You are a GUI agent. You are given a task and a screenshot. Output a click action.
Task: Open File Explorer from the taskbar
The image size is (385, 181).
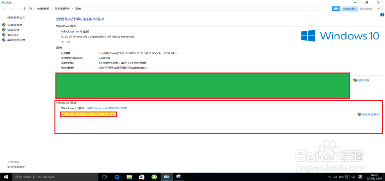[x=129, y=177]
